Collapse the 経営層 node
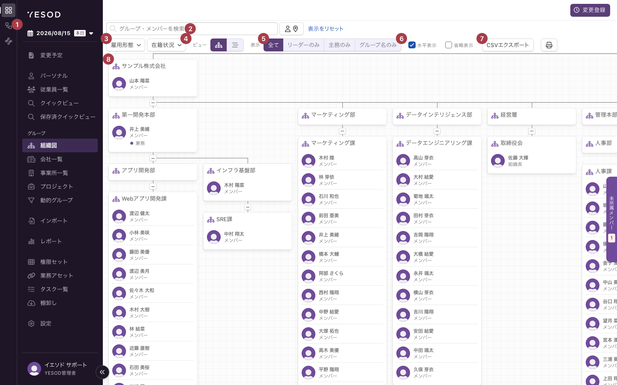The image size is (617, 385). pos(532,131)
